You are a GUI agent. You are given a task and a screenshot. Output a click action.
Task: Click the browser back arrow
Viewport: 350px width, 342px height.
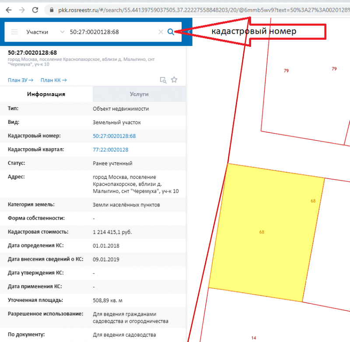[9, 10]
